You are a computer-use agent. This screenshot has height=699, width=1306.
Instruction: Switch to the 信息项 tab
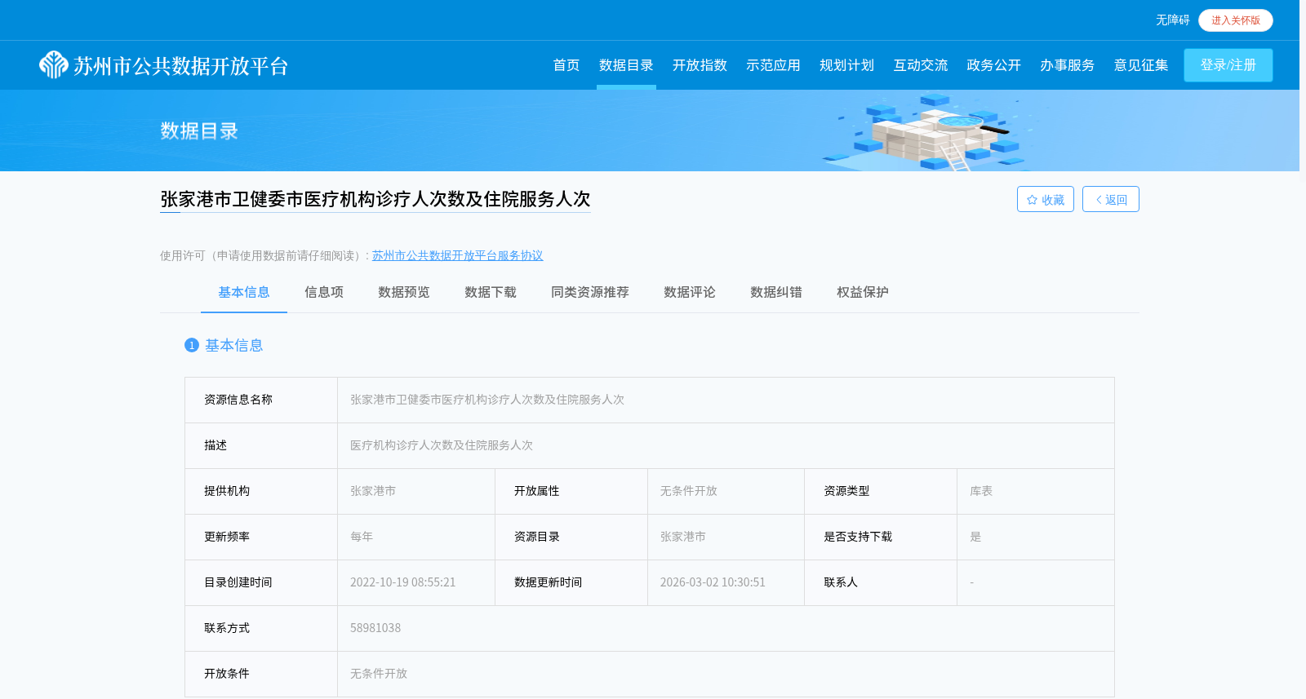click(324, 292)
